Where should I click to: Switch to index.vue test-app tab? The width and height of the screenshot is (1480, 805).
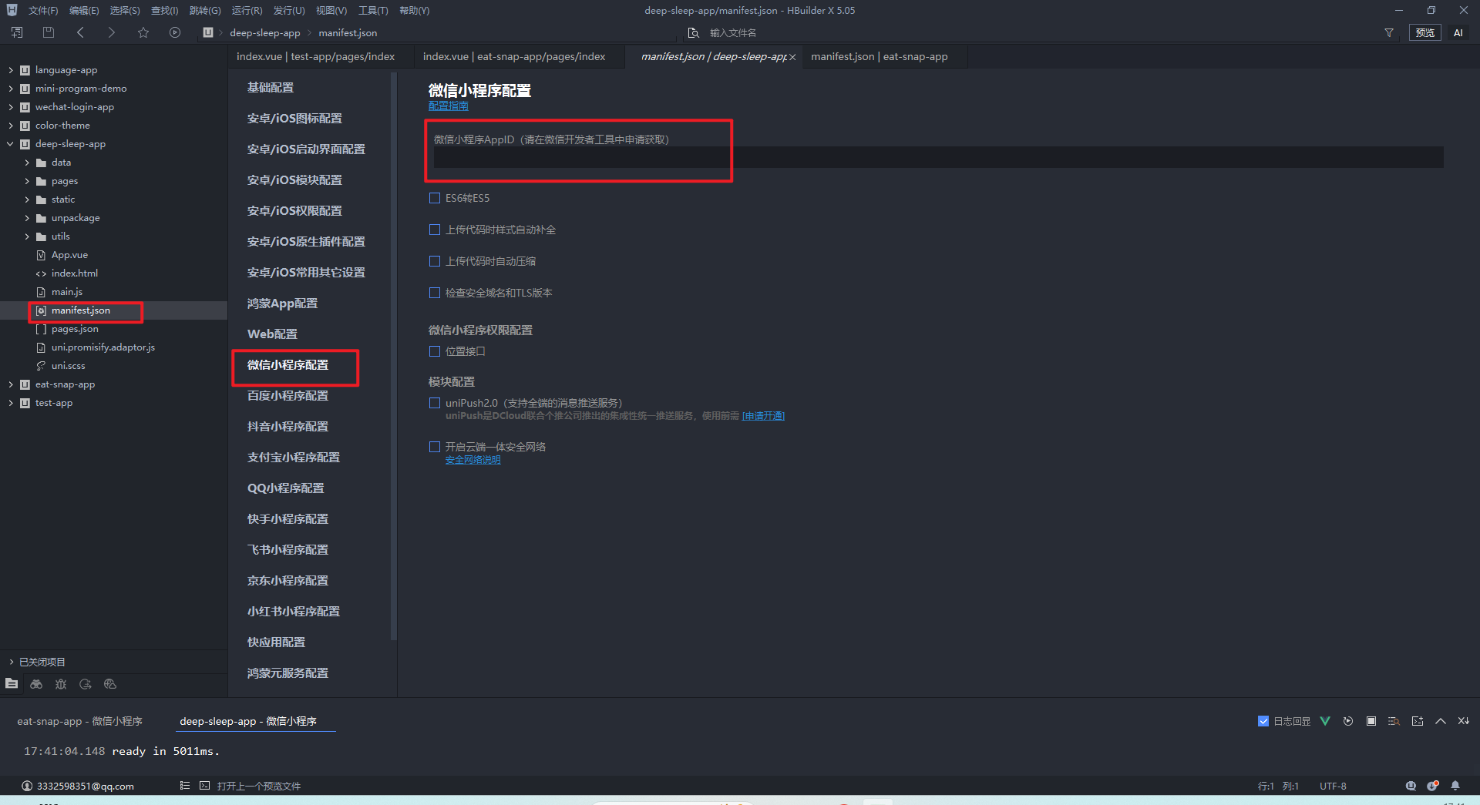(315, 56)
